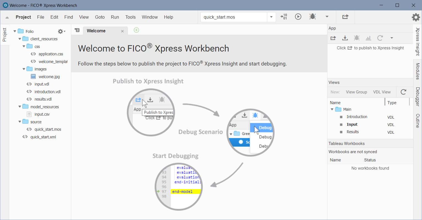Collapse the Main views group
Image resolution: width=422 pixels, height=220 pixels.
click(332, 109)
